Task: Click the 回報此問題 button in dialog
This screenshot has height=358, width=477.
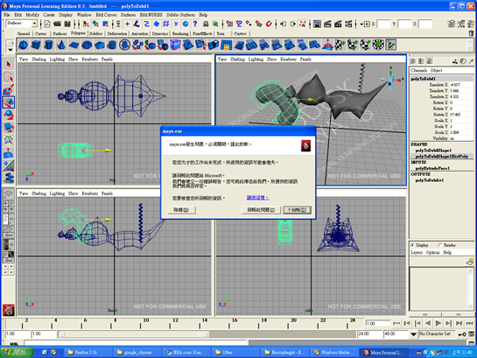Action: pos(261,210)
